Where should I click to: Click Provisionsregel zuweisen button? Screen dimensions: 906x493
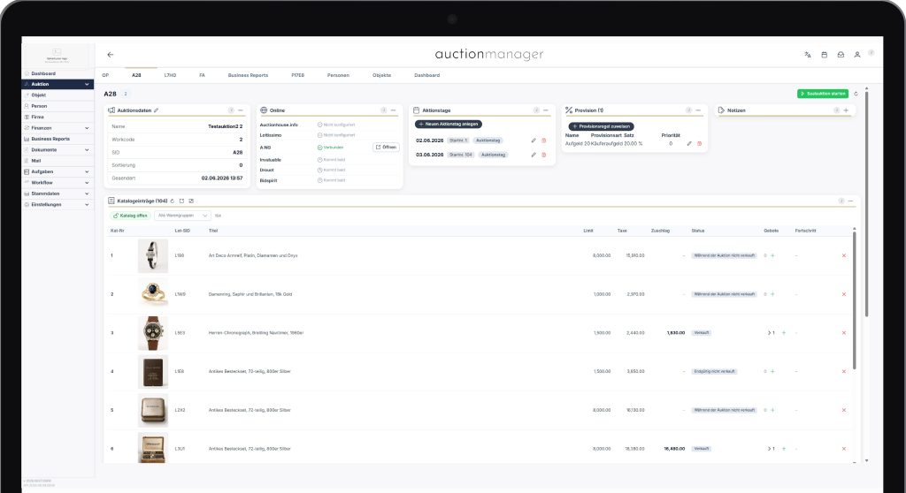[x=601, y=126]
